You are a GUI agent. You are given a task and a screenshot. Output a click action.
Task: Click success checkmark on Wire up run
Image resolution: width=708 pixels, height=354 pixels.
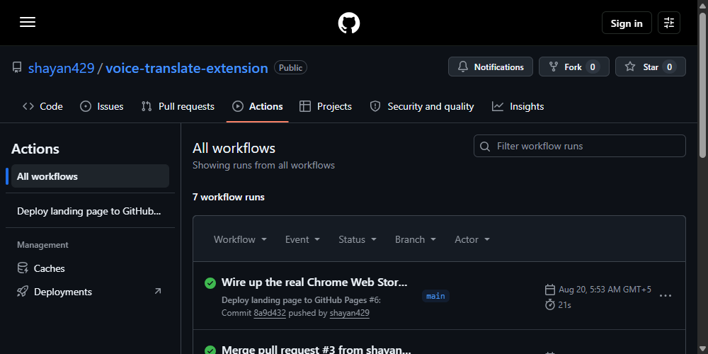(x=210, y=283)
